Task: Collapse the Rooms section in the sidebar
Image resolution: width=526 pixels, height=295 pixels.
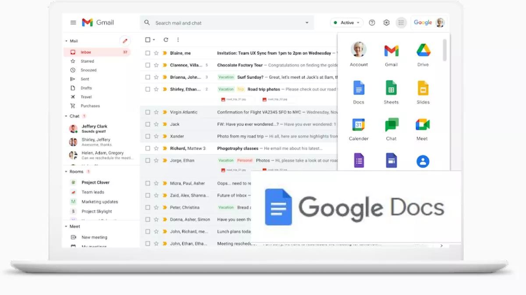Action: click(67, 171)
